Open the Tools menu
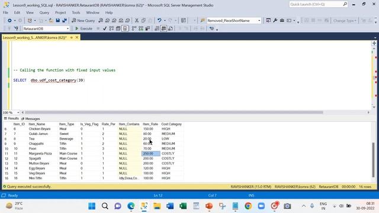Viewport: 379px width, 213px height. [76, 12]
